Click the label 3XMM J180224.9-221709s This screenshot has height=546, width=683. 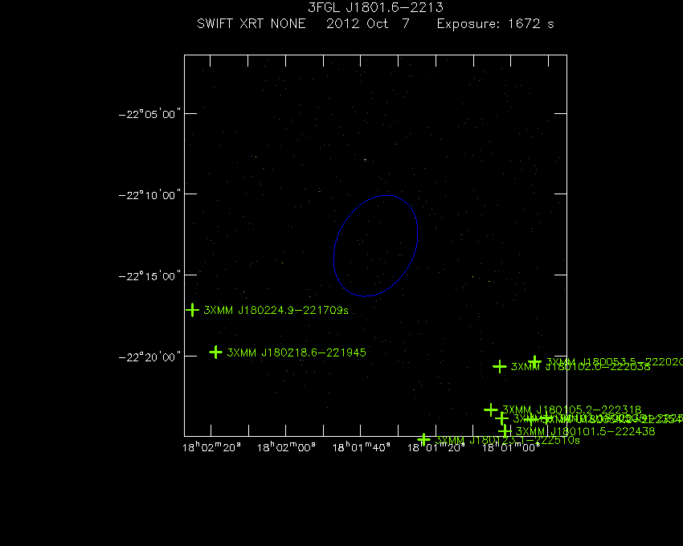coord(276,311)
